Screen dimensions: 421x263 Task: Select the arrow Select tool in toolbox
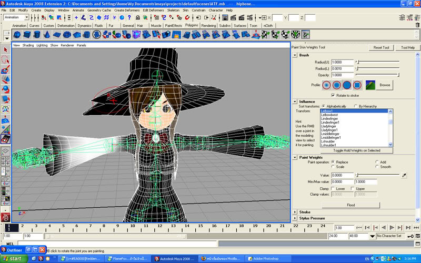(5, 50)
